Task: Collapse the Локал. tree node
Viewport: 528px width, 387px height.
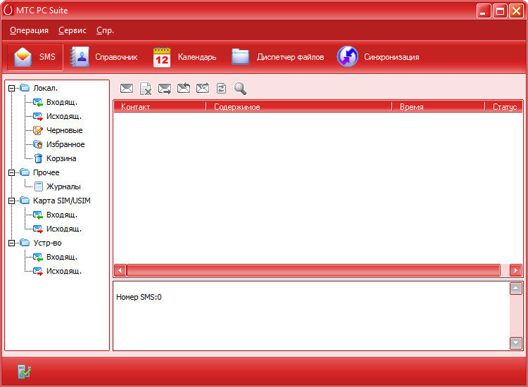Action: coord(12,89)
